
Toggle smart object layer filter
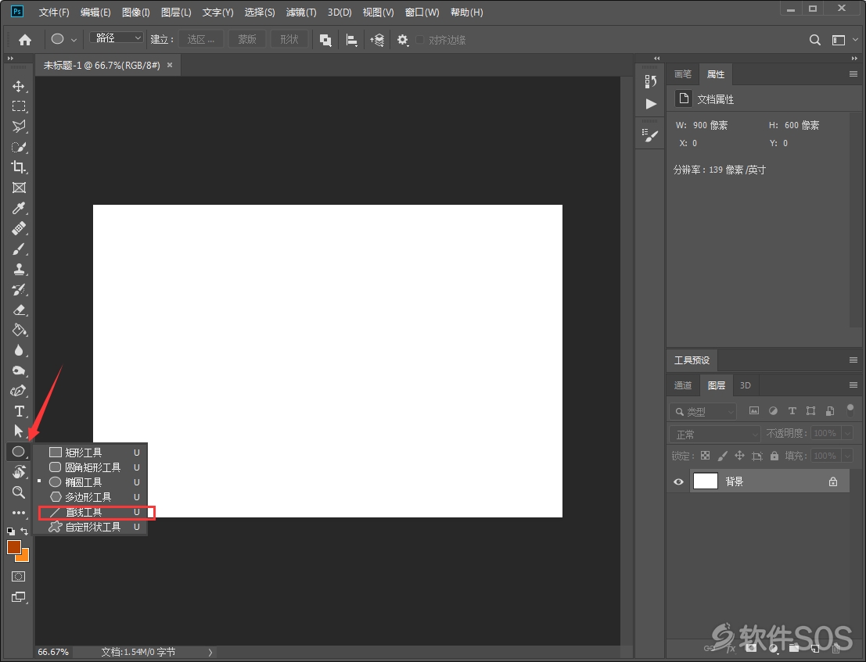[829, 410]
